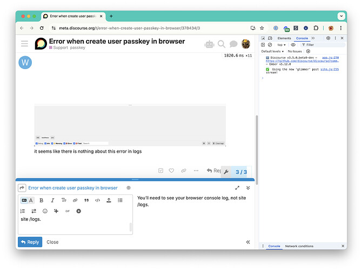The width and height of the screenshot is (362, 270).
Task: Click the W poster avatar
Action: 25,63
